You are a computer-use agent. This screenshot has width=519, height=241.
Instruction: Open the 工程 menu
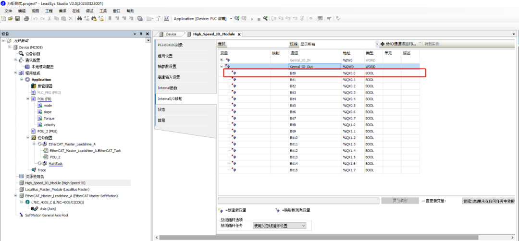pyautogui.click(x=49, y=11)
